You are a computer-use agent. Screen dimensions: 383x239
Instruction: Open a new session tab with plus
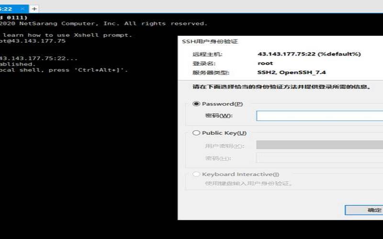(x=34, y=9)
